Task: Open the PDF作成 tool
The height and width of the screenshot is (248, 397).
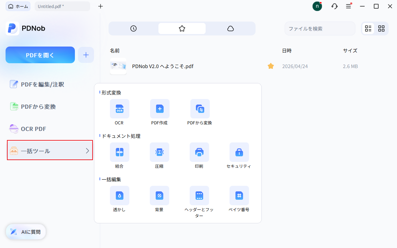Action: click(159, 109)
